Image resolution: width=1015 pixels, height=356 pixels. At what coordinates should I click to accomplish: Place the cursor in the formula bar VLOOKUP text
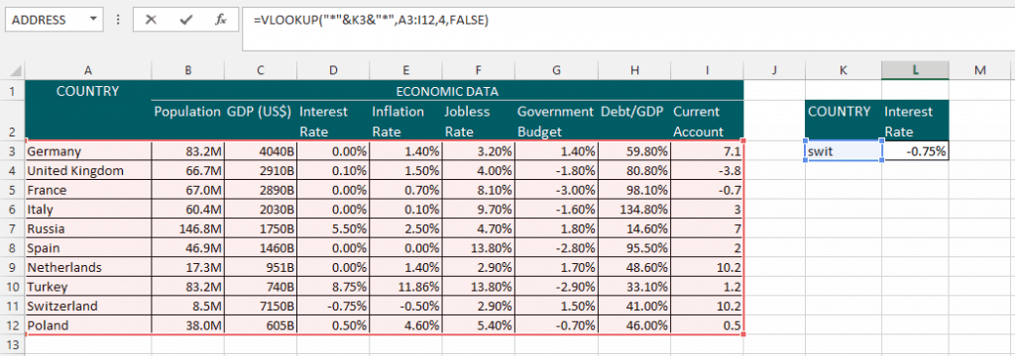pyautogui.click(x=371, y=20)
